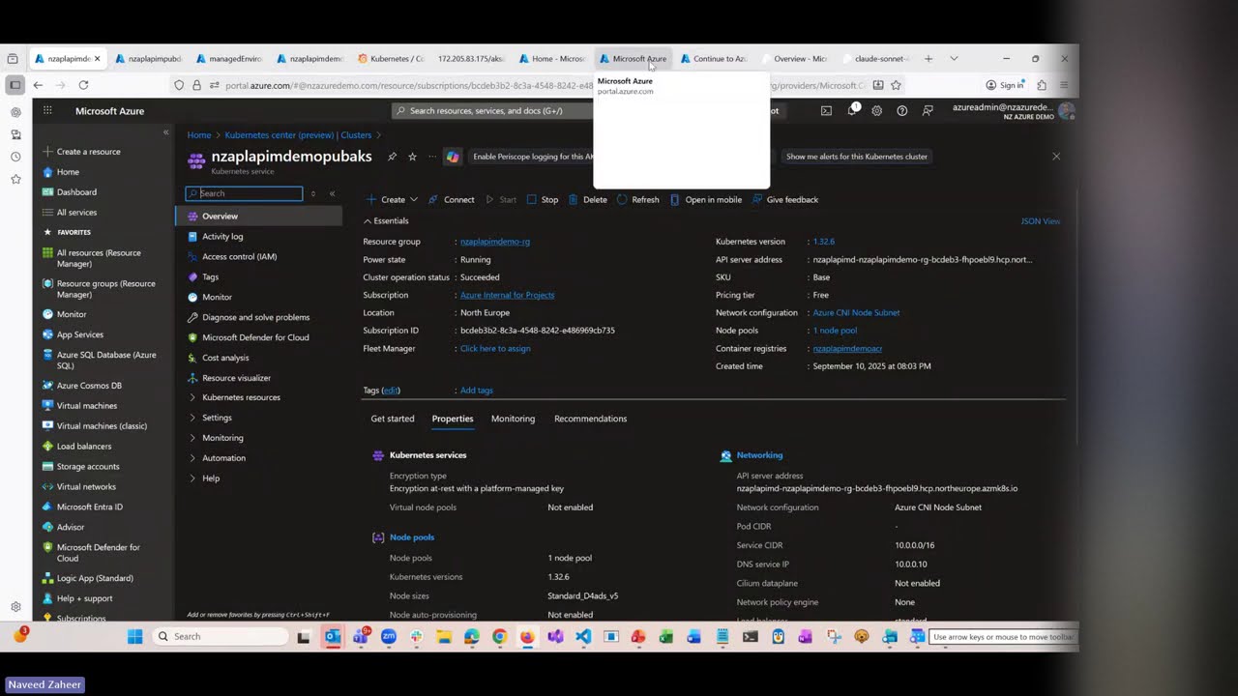Screen dimensions: 1238x696
Task: Open Visual Studio Code from the taskbar
Action: (x=582, y=636)
